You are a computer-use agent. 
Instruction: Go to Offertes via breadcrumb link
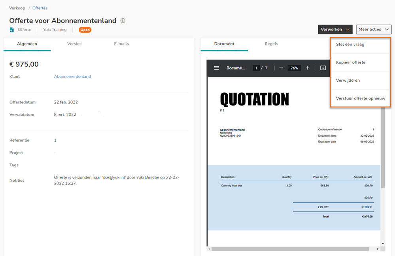point(40,8)
